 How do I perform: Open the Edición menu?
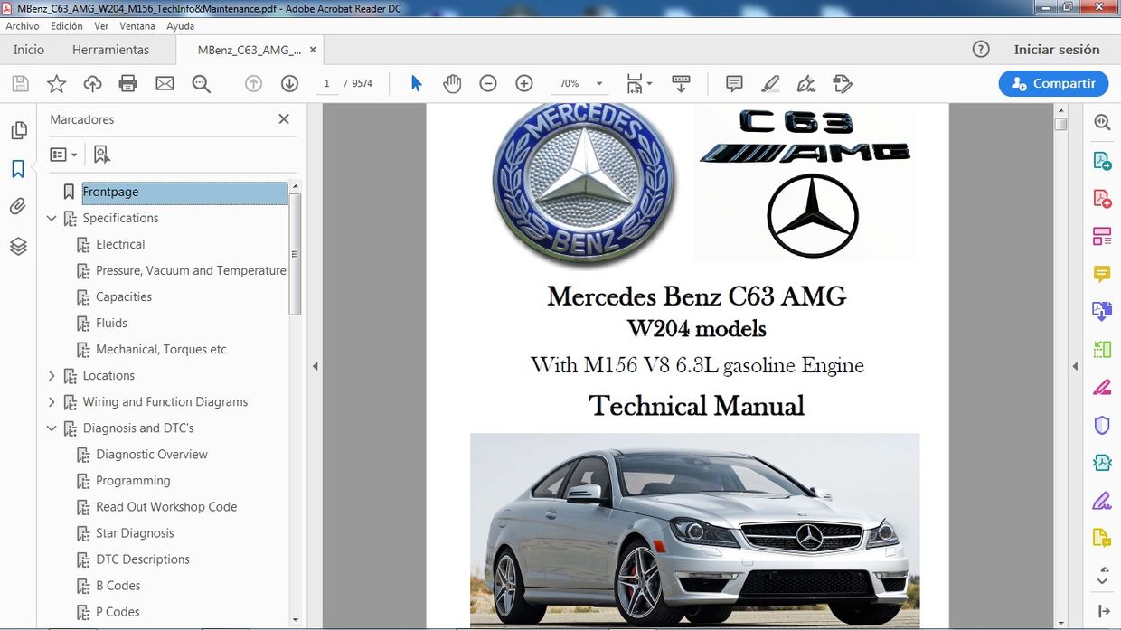pyautogui.click(x=66, y=25)
